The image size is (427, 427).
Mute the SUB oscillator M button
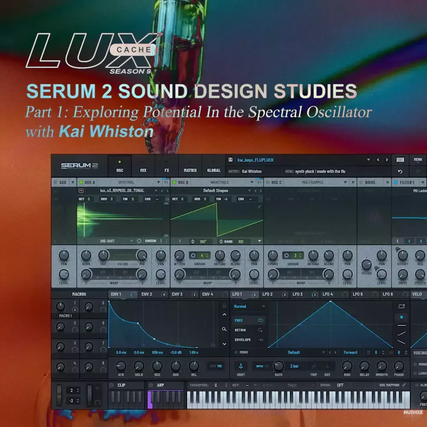tap(73, 182)
